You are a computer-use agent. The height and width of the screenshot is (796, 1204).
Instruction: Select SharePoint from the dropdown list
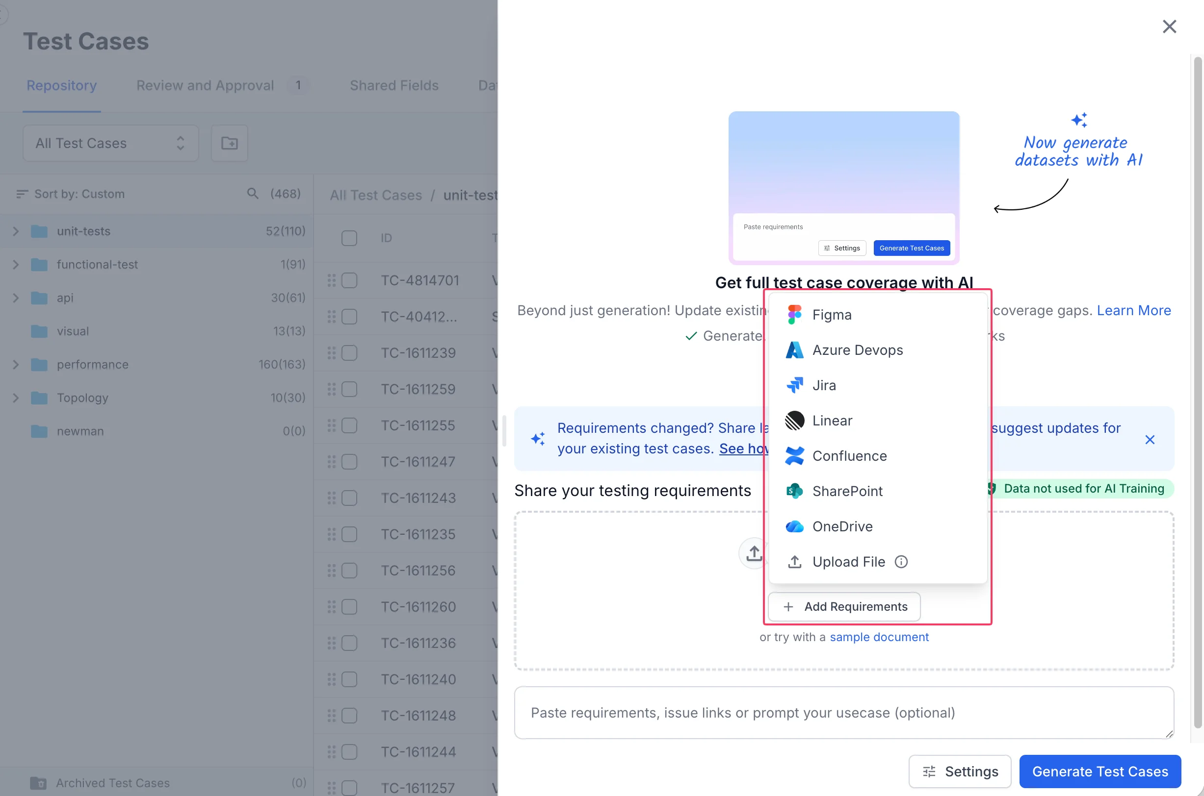[x=877, y=491]
